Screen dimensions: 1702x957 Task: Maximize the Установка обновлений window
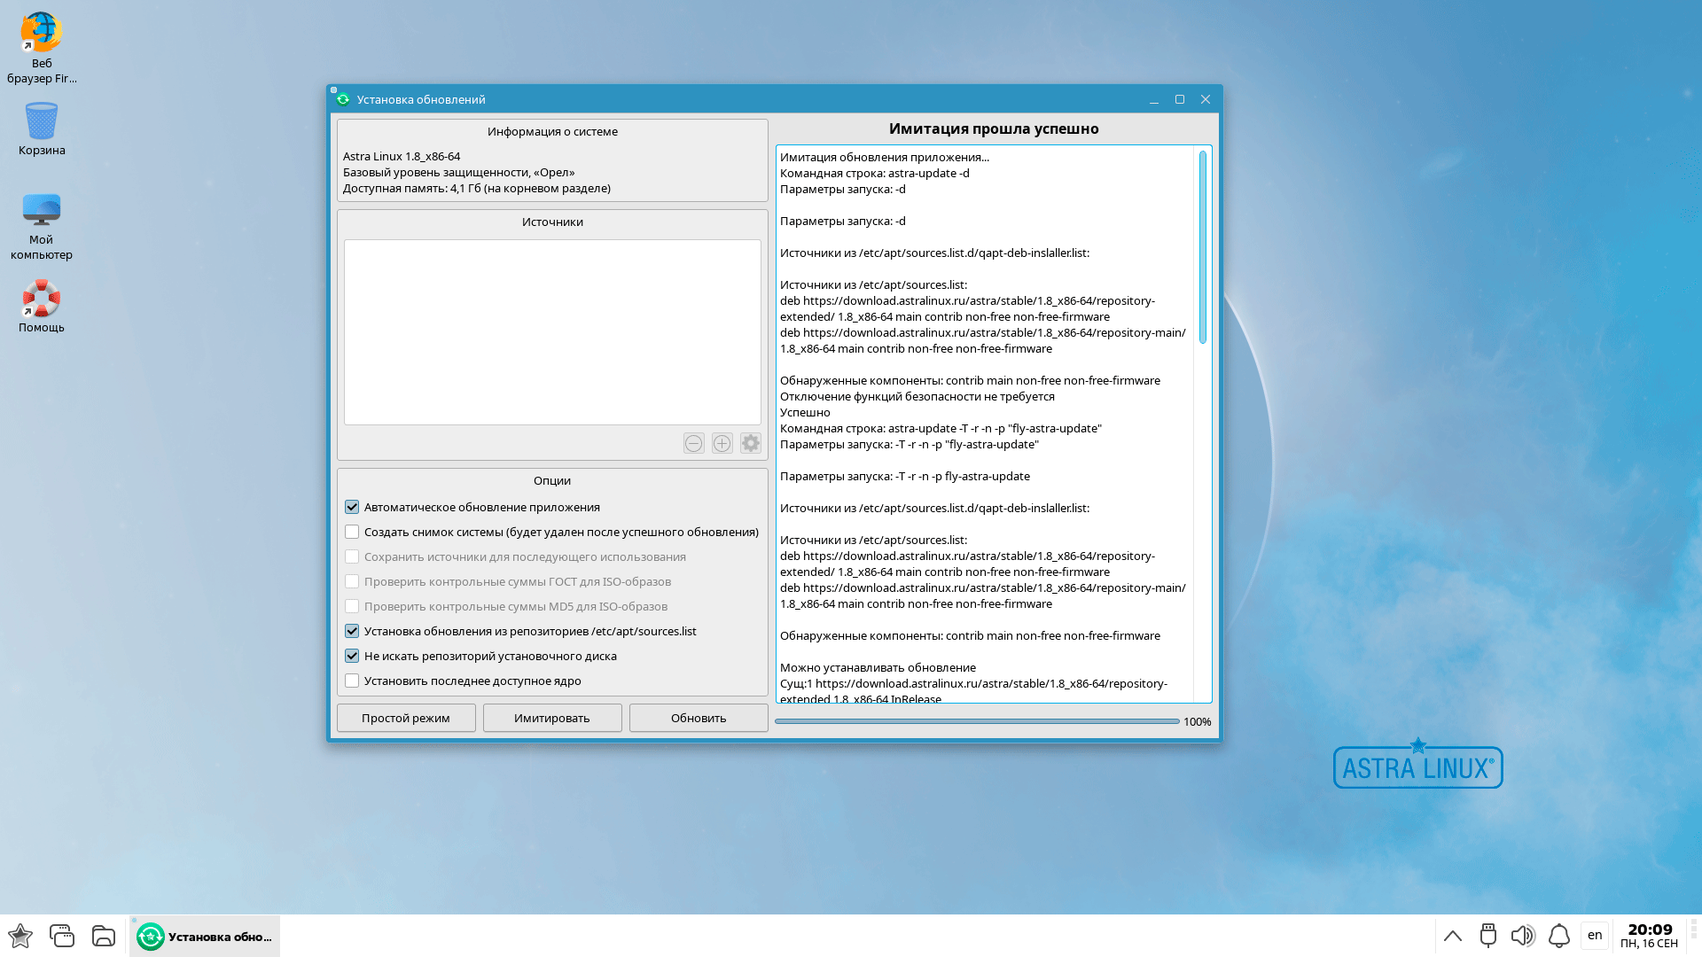coord(1180,99)
